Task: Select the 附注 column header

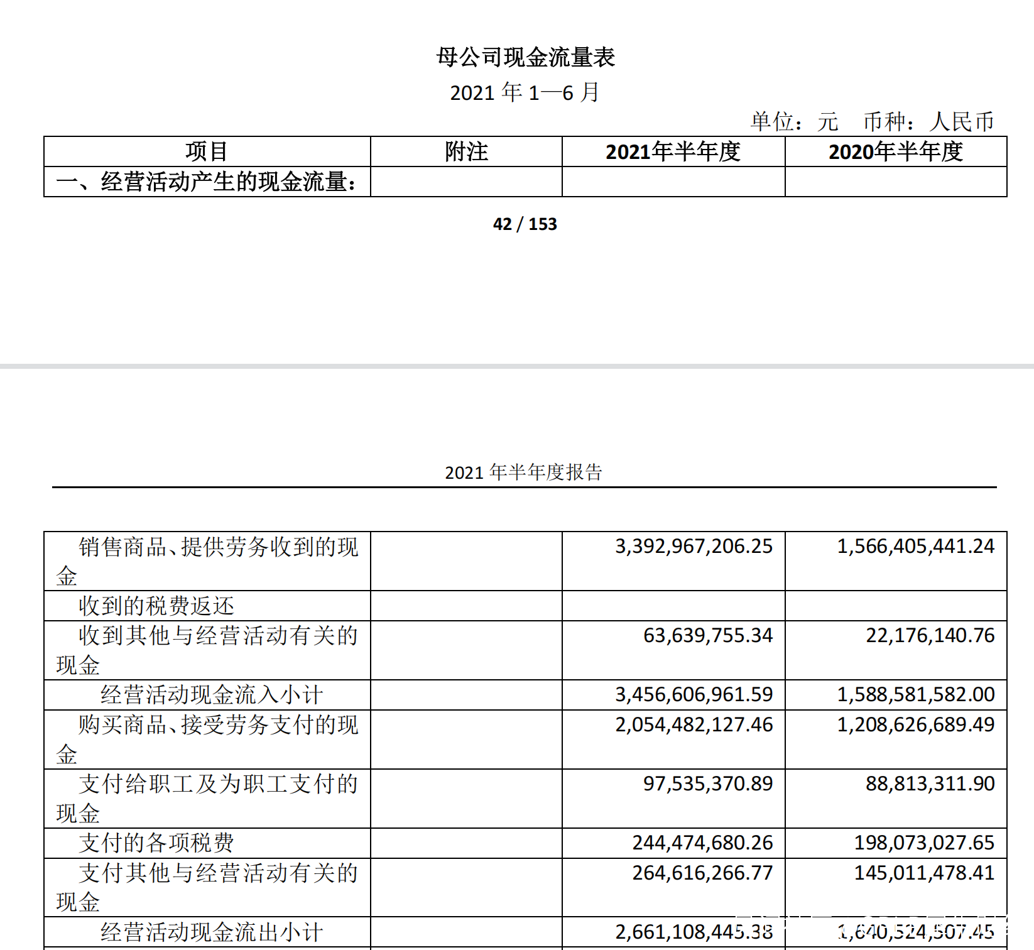Action: point(466,151)
